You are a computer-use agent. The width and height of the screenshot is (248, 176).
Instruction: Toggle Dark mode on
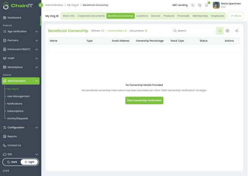(x=12, y=162)
